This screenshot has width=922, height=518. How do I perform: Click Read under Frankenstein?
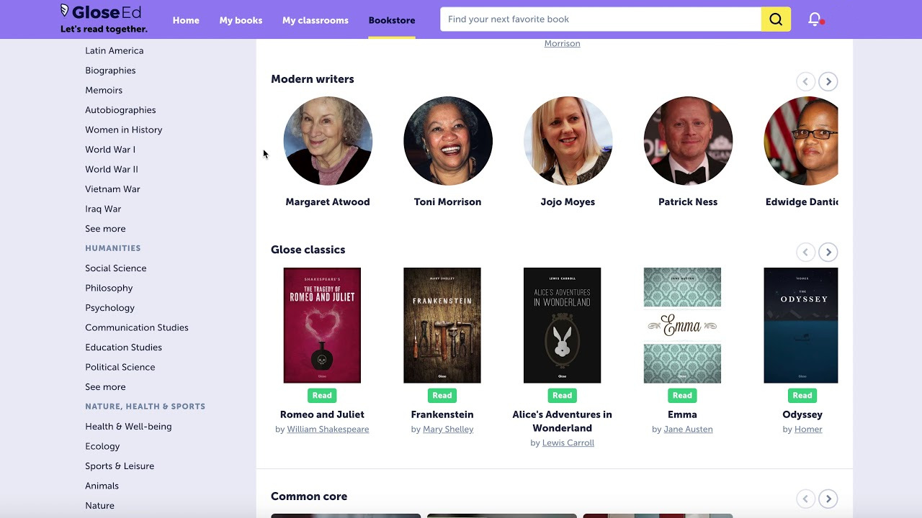pyautogui.click(x=442, y=395)
